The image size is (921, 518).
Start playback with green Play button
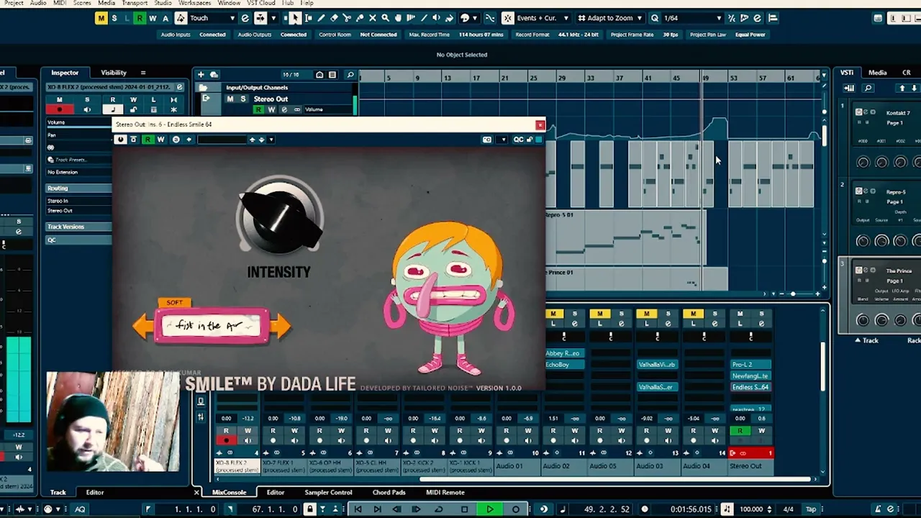pos(490,509)
